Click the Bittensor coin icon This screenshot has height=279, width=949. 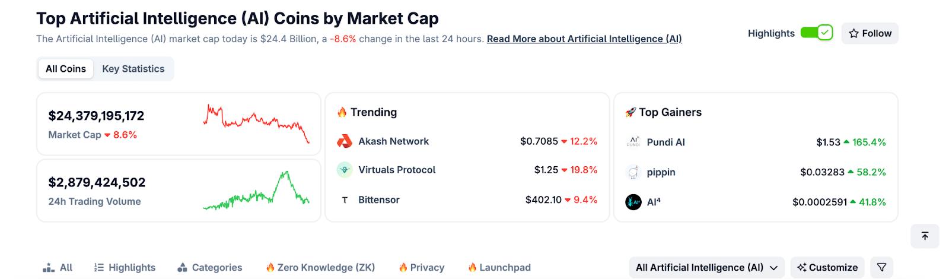345,200
